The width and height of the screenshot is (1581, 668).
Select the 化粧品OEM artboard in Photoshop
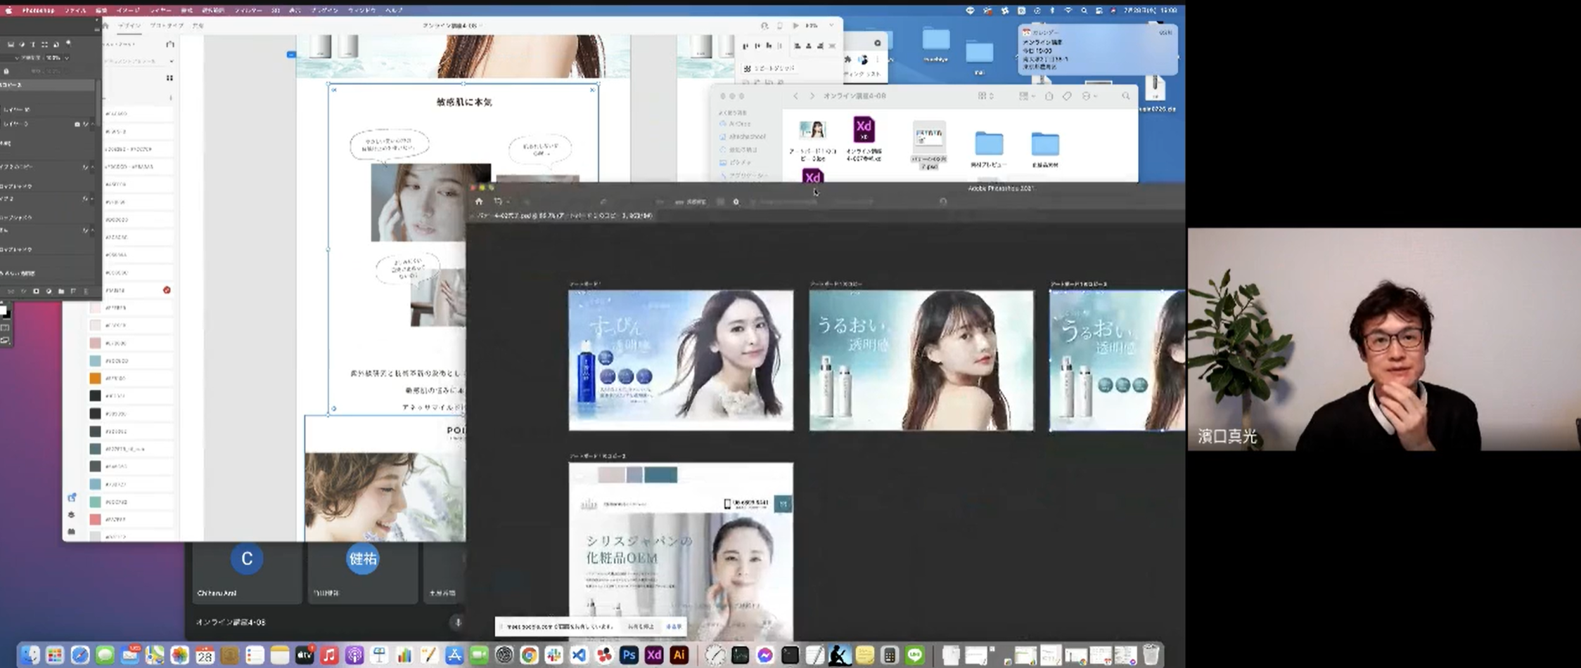tap(681, 551)
